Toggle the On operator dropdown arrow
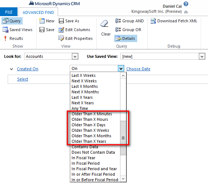Screen dimensions: 208x183 click(121, 68)
